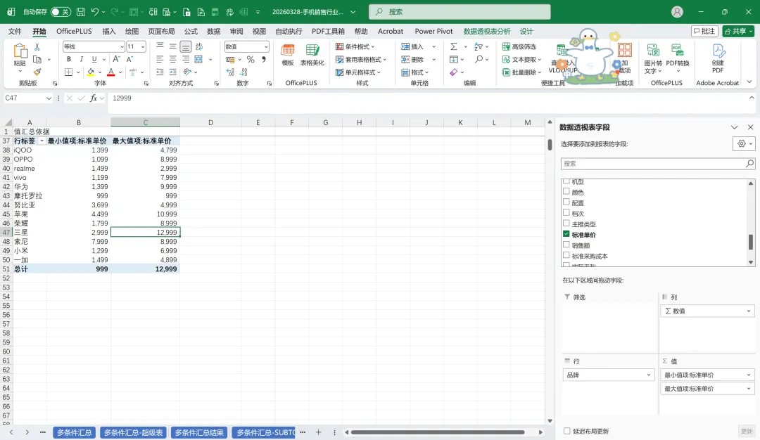Click the 批量删除 button
This screenshot has width=760, height=440.
pyautogui.click(x=521, y=72)
